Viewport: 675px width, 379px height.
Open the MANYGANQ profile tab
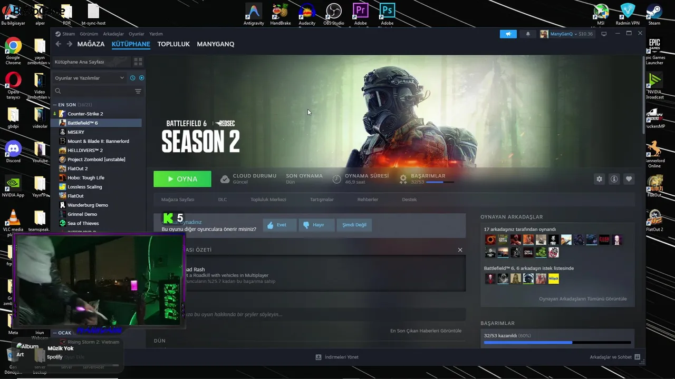pyautogui.click(x=216, y=44)
